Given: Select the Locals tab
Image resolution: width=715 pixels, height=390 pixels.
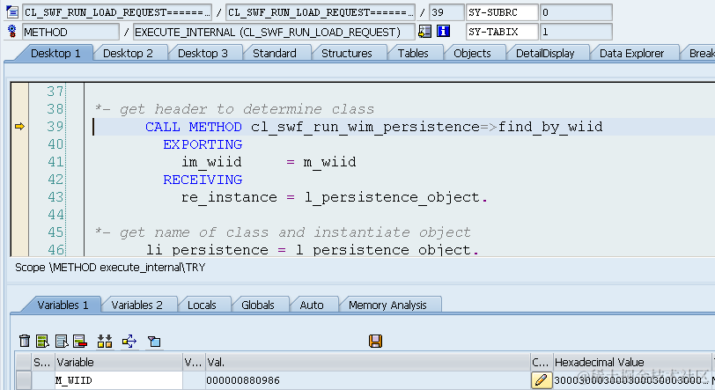Looking at the screenshot, I should coord(202,305).
